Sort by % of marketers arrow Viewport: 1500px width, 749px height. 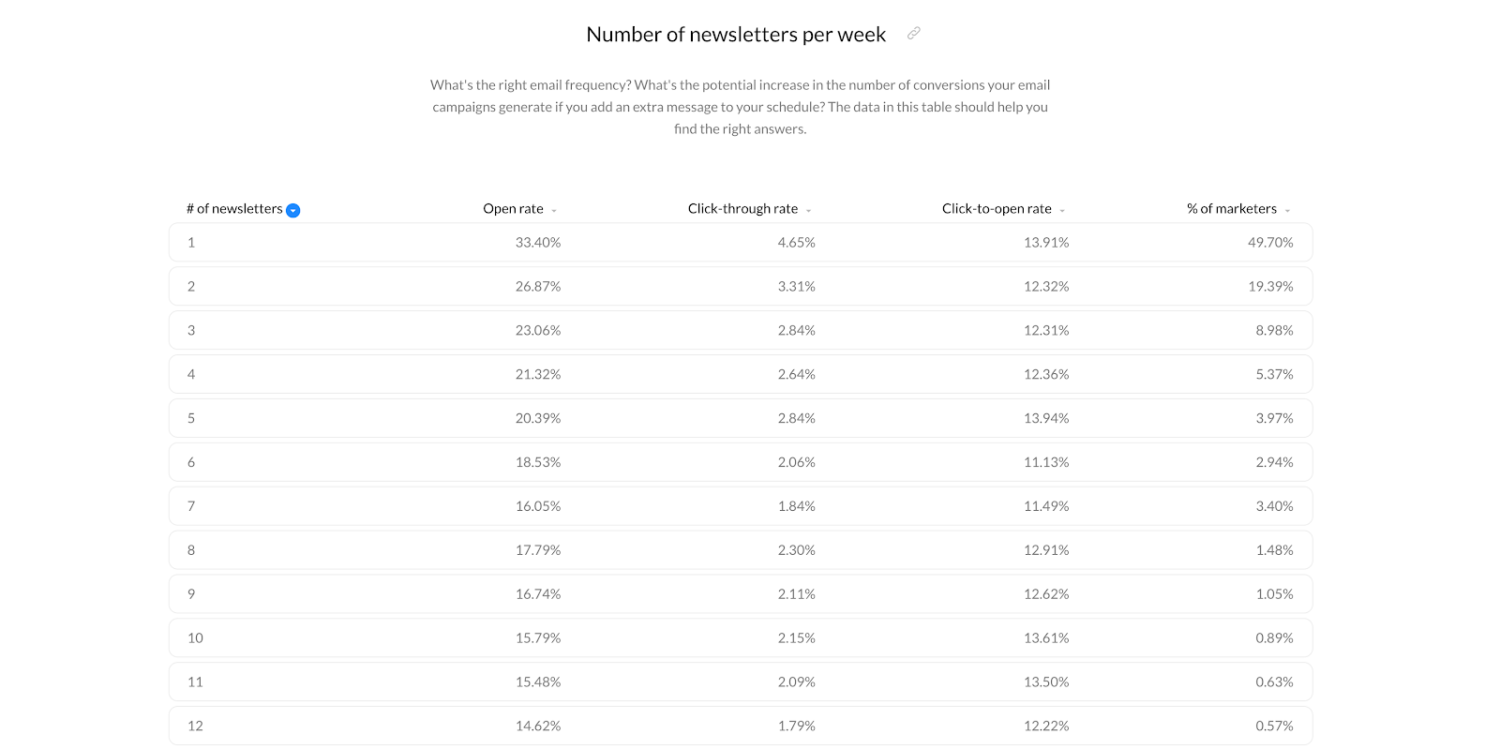pyautogui.click(x=1287, y=210)
